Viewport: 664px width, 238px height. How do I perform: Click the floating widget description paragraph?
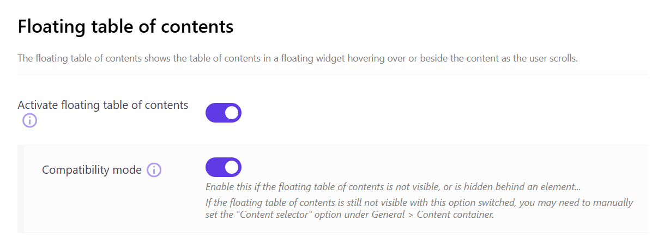297,58
